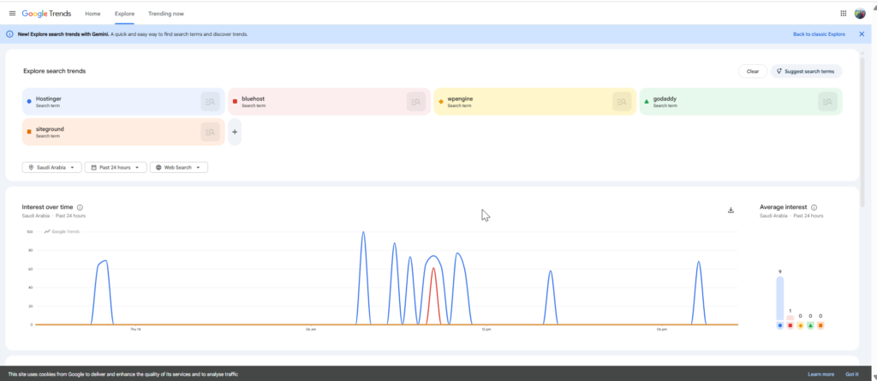Open search details icon for siteground
The height and width of the screenshot is (381, 877).
click(x=211, y=132)
